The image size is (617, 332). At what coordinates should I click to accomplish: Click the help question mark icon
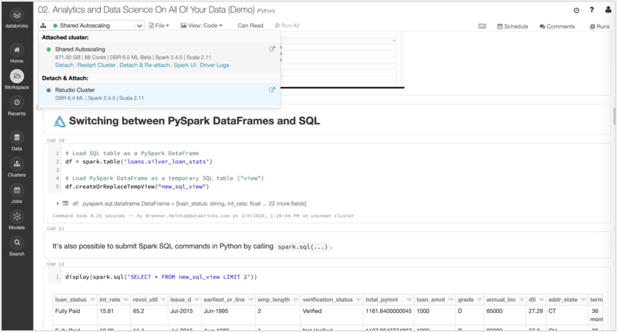pyautogui.click(x=592, y=10)
